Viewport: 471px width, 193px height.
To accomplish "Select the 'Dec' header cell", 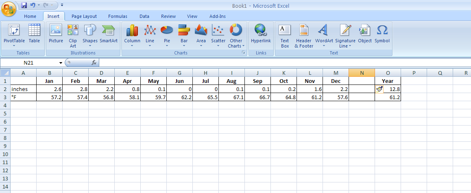I will pyautogui.click(x=336, y=81).
